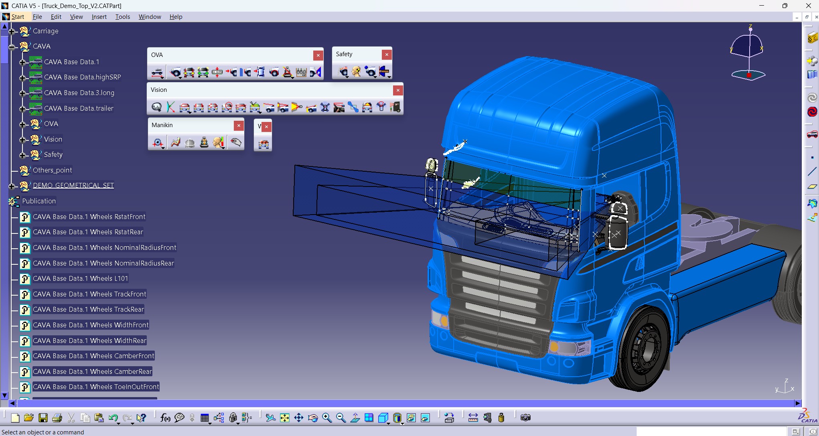819x436 pixels.
Task: Click the Save floppy disk icon
Action: coord(43,418)
